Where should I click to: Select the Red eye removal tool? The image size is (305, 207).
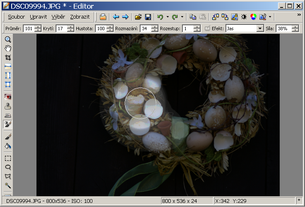click(8, 97)
